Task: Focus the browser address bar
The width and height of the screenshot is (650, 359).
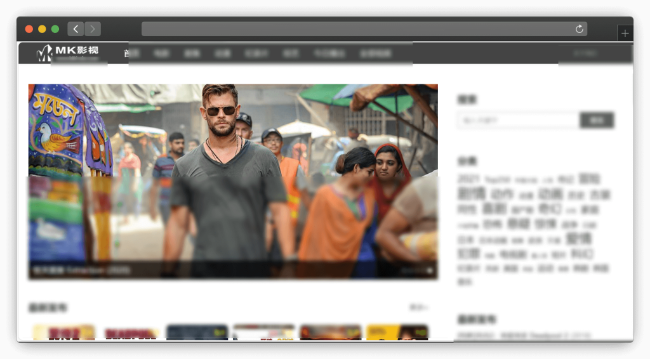Action: pyautogui.click(x=355, y=29)
